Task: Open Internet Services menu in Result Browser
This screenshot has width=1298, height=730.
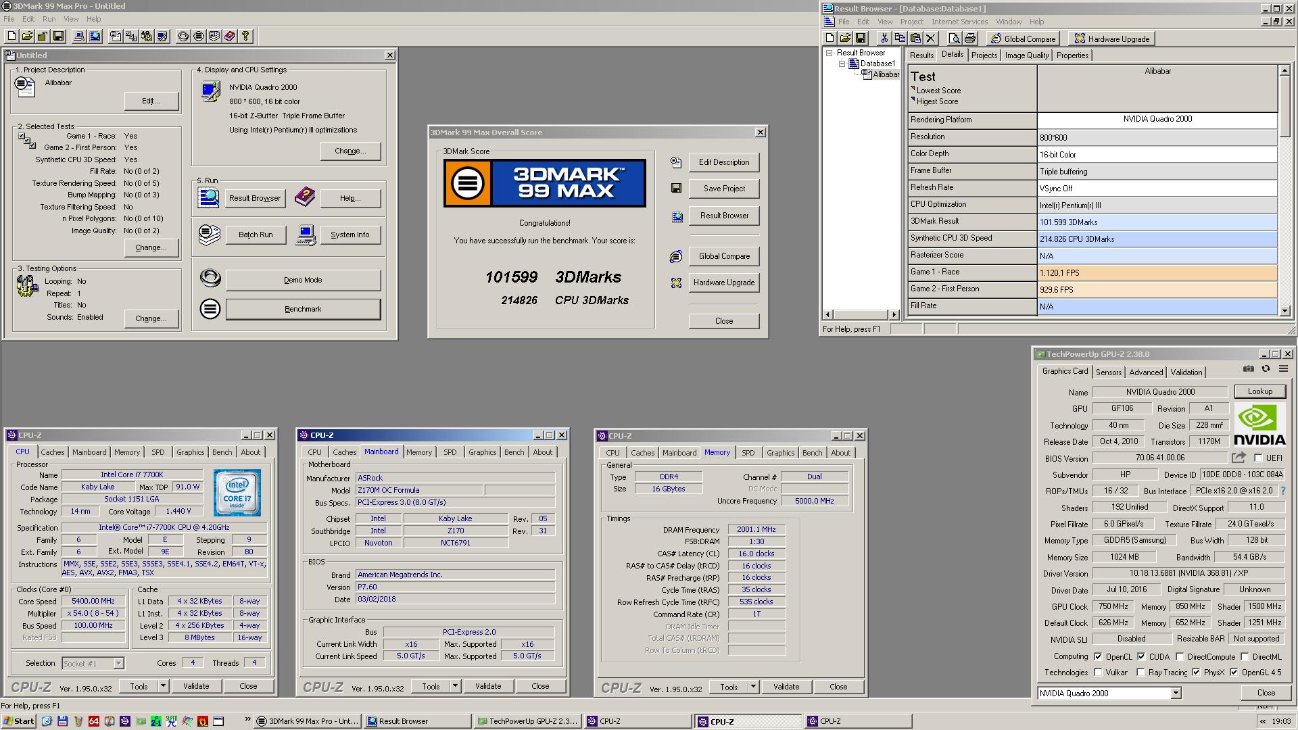Action: [x=959, y=22]
